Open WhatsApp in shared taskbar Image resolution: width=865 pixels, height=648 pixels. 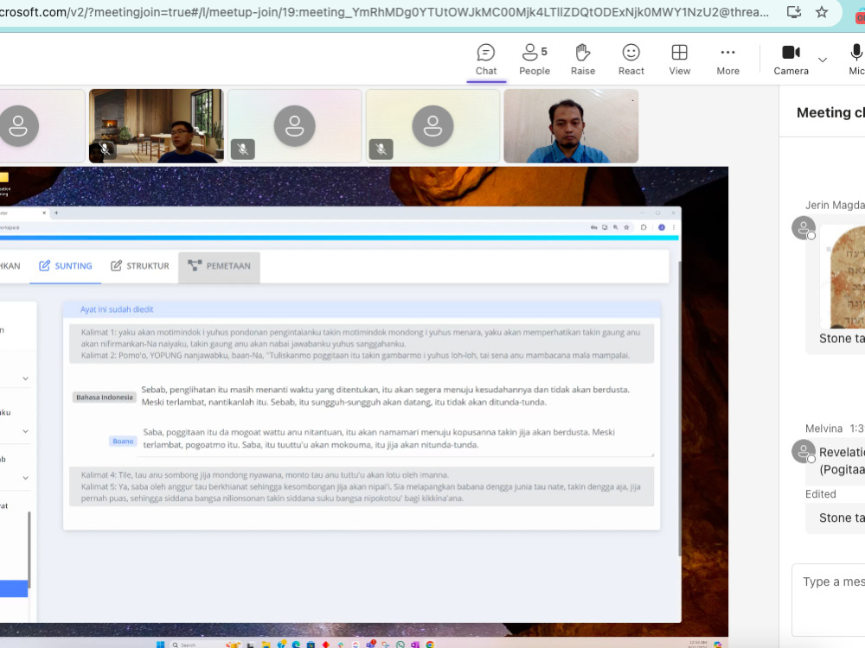click(400, 645)
